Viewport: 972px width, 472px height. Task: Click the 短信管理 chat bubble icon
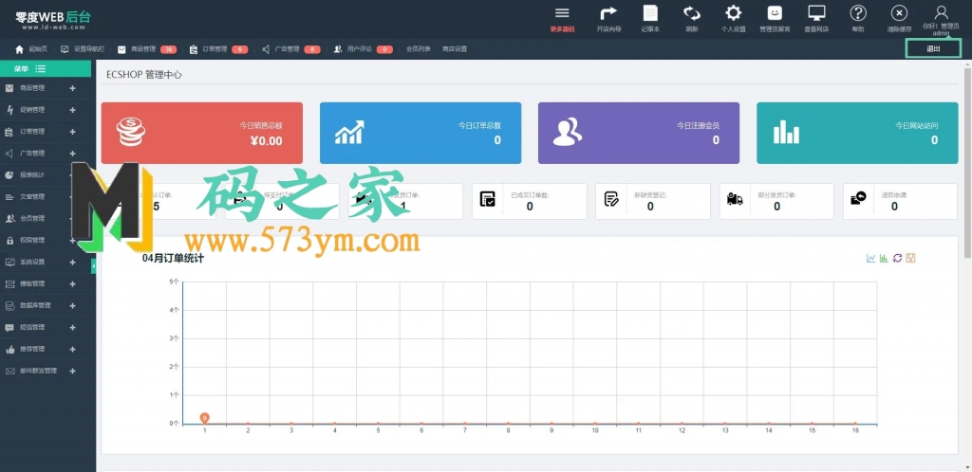(9, 327)
